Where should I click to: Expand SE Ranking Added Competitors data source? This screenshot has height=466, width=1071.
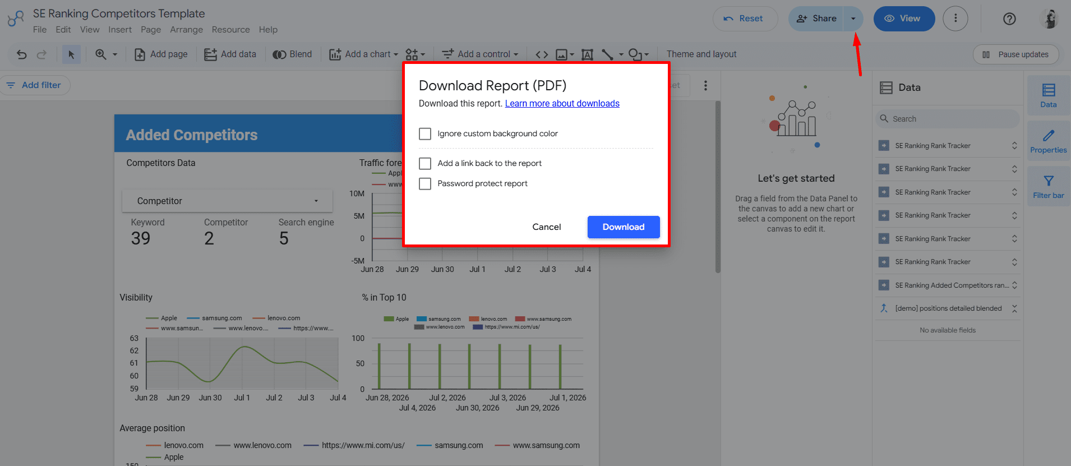[x=1014, y=285]
